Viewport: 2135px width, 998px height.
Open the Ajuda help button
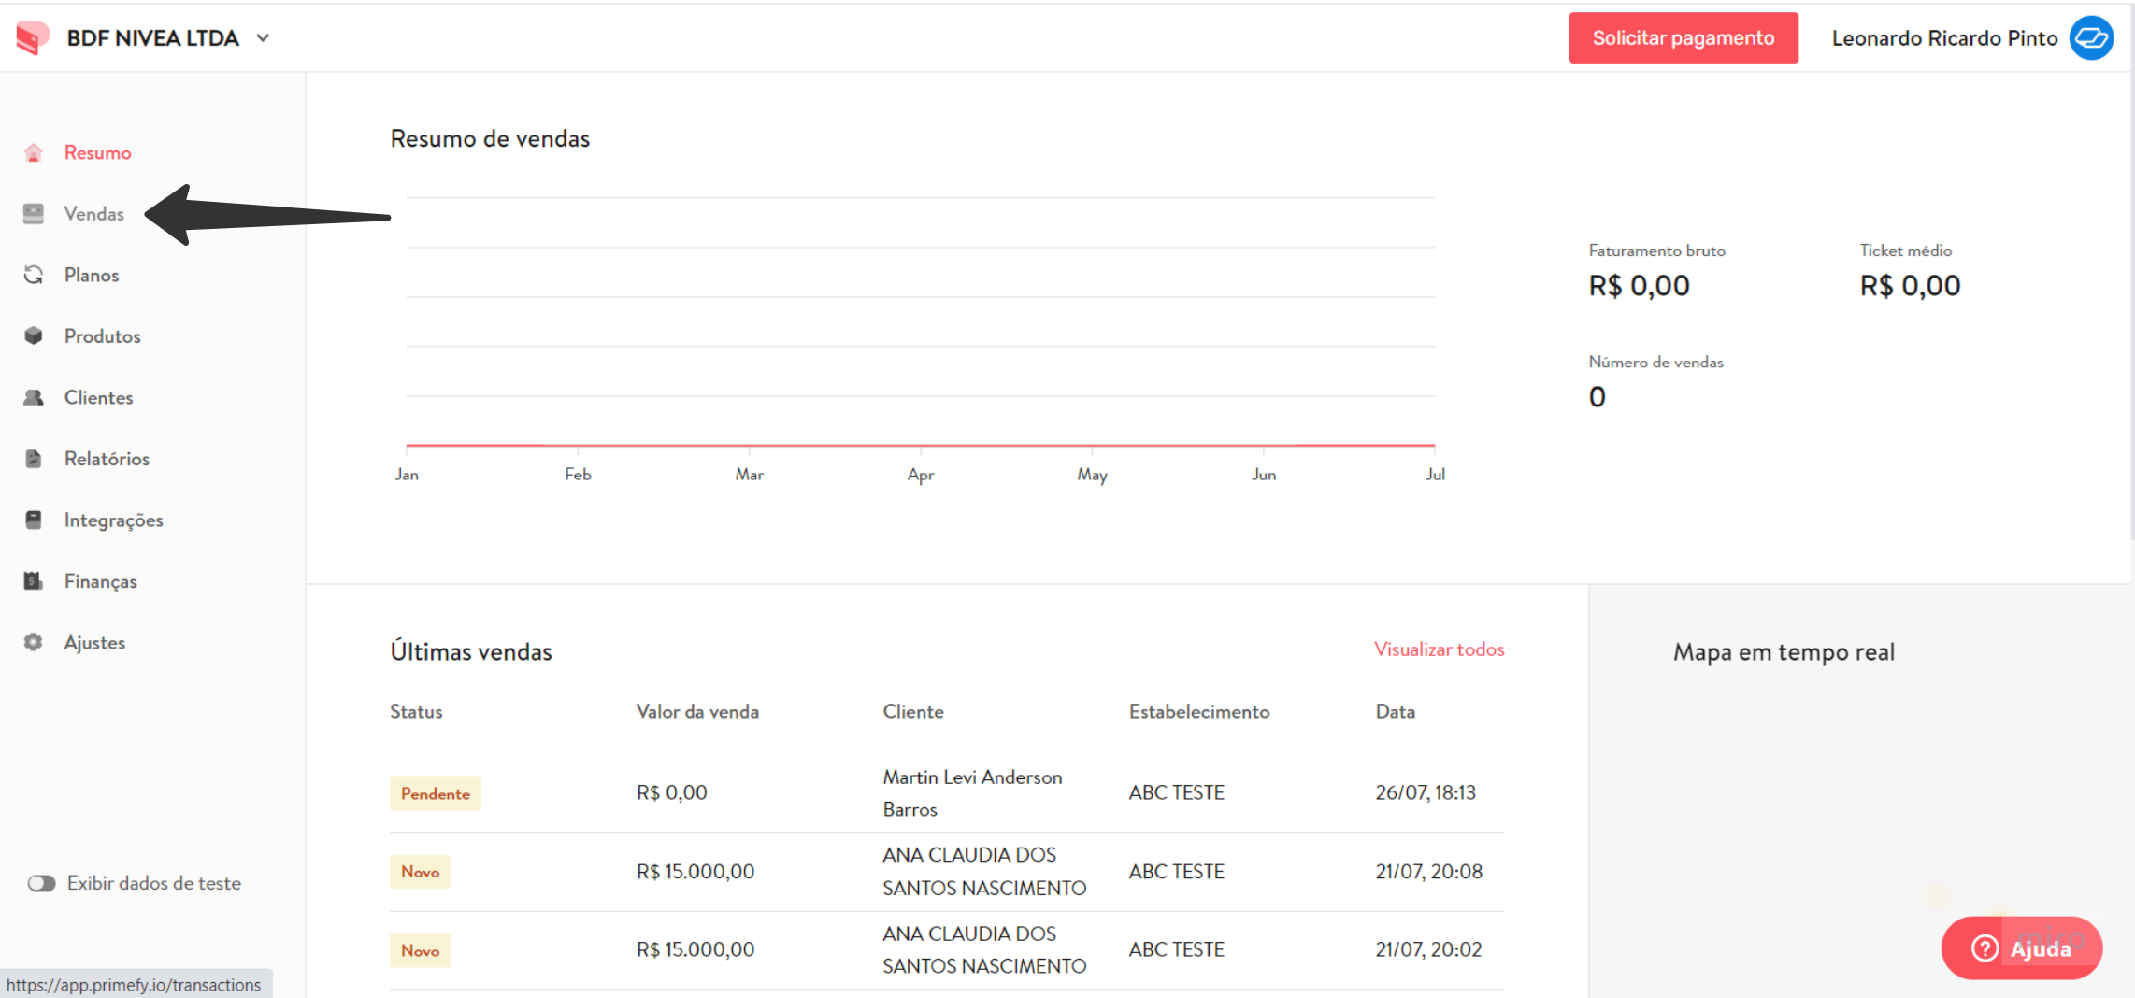[x=2021, y=948]
